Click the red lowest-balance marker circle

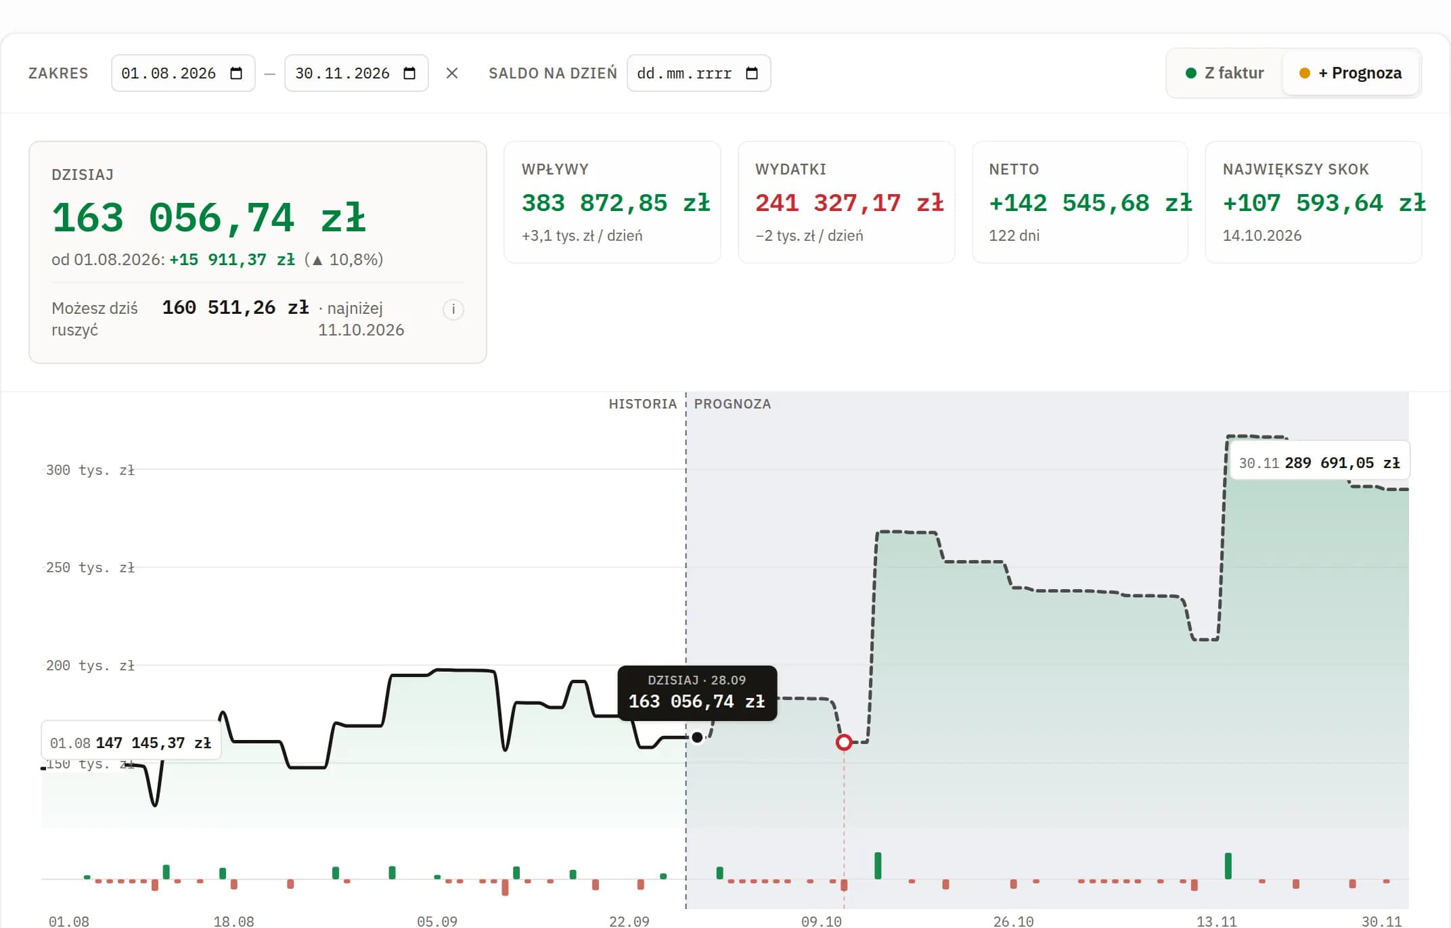tap(844, 743)
